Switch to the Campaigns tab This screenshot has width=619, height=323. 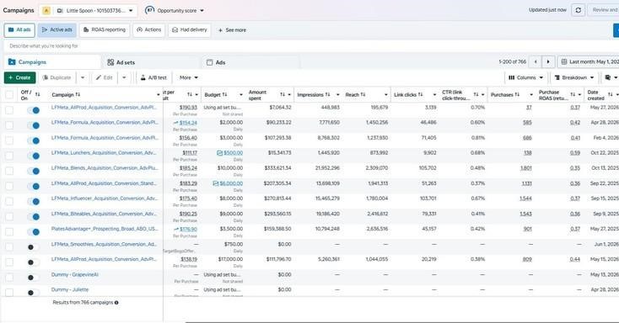coord(52,62)
